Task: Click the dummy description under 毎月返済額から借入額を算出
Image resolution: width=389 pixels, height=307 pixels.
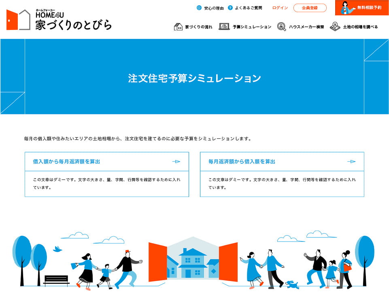Action: [282, 184]
